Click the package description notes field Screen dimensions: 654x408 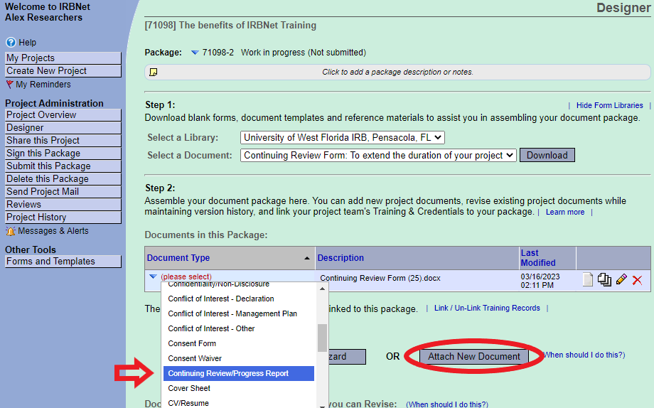(397, 73)
